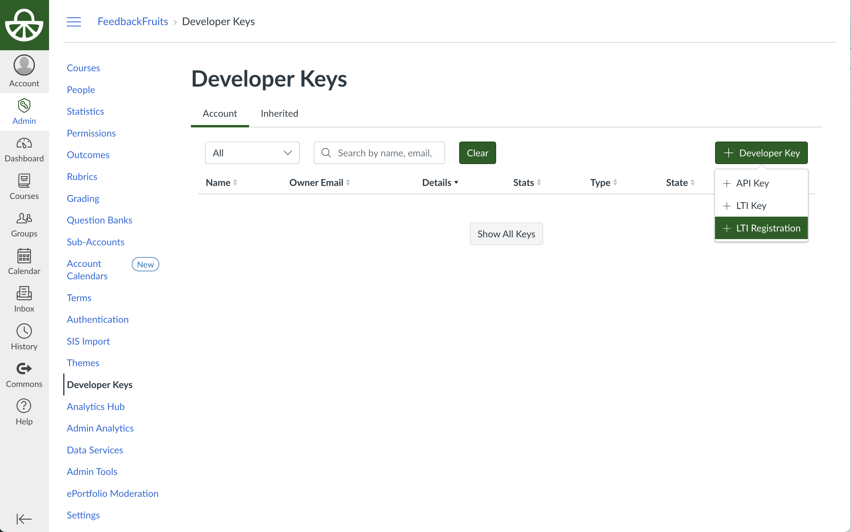
Task: Sort table by State column
Action: point(680,182)
